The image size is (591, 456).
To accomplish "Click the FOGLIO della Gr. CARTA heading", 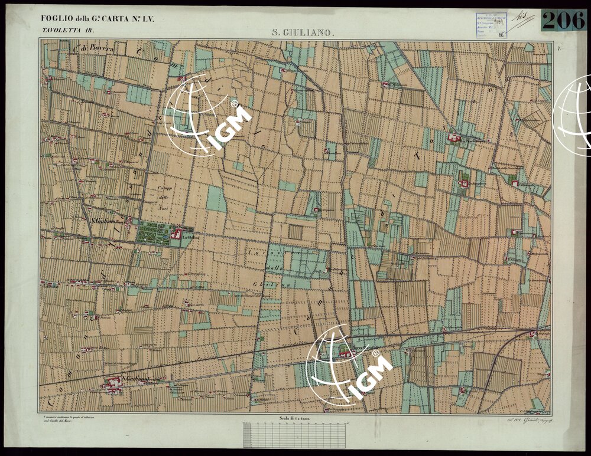I will pos(98,19).
